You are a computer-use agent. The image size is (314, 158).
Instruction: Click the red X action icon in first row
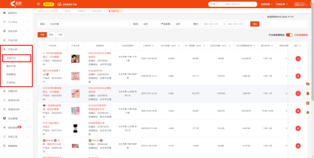[x=298, y=59]
